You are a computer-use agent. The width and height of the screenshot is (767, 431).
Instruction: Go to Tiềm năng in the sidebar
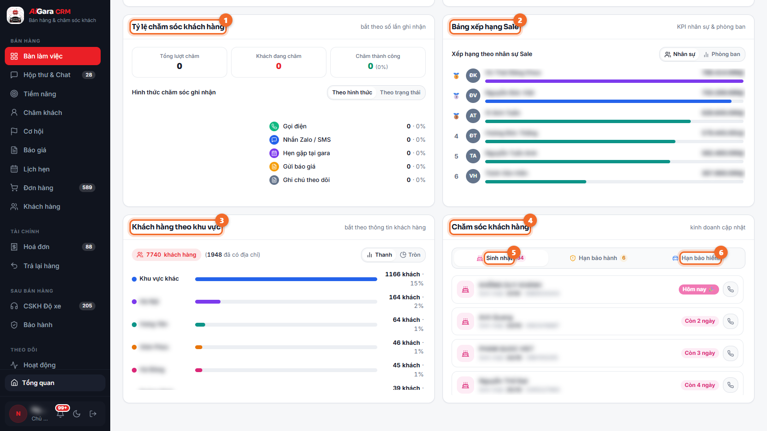click(x=53, y=94)
